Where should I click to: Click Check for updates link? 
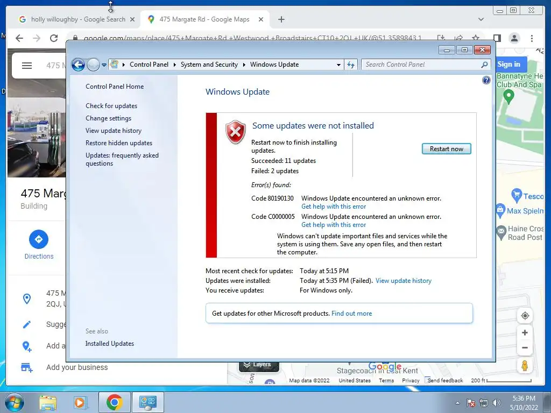(x=111, y=106)
